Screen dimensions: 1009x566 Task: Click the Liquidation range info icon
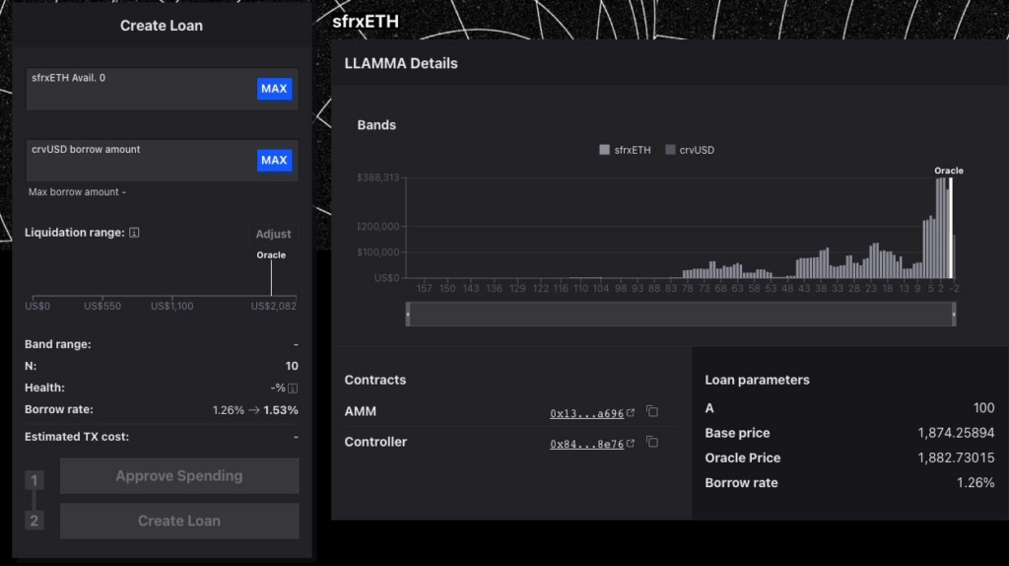coord(135,234)
